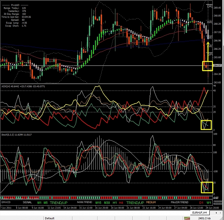Click the Yesterday range value 376
The height and width of the screenshot is (220, 224).
[24, 11]
